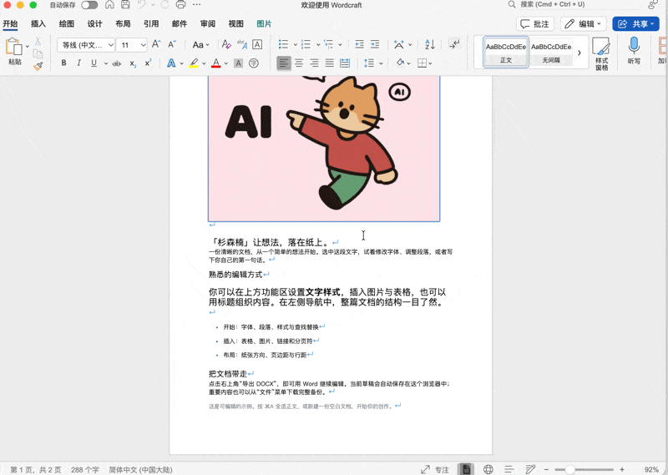Screen dimensions: 668x475
Task: Click the web layout globe icon
Action: pos(488,469)
